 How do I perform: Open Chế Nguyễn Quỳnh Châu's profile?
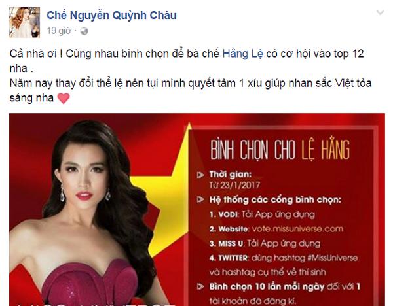111,15
